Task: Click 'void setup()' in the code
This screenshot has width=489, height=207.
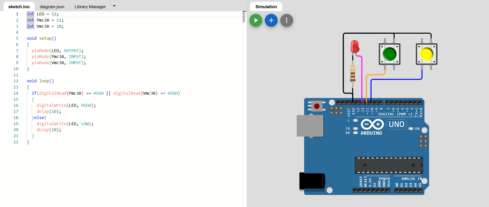Action: (41, 38)
